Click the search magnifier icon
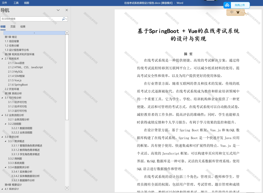Viewport: 263px width, 193px height. point(64,19)
